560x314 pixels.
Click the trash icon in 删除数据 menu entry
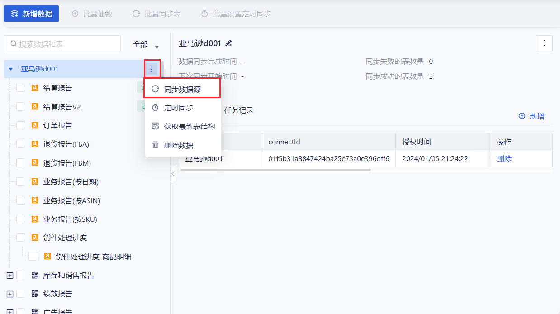pos(155,145)
